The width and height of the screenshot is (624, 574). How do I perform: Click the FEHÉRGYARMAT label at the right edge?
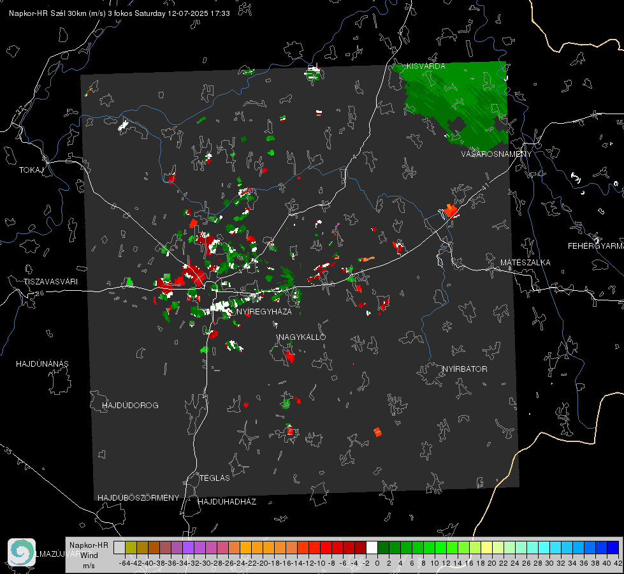coord(595,246)
